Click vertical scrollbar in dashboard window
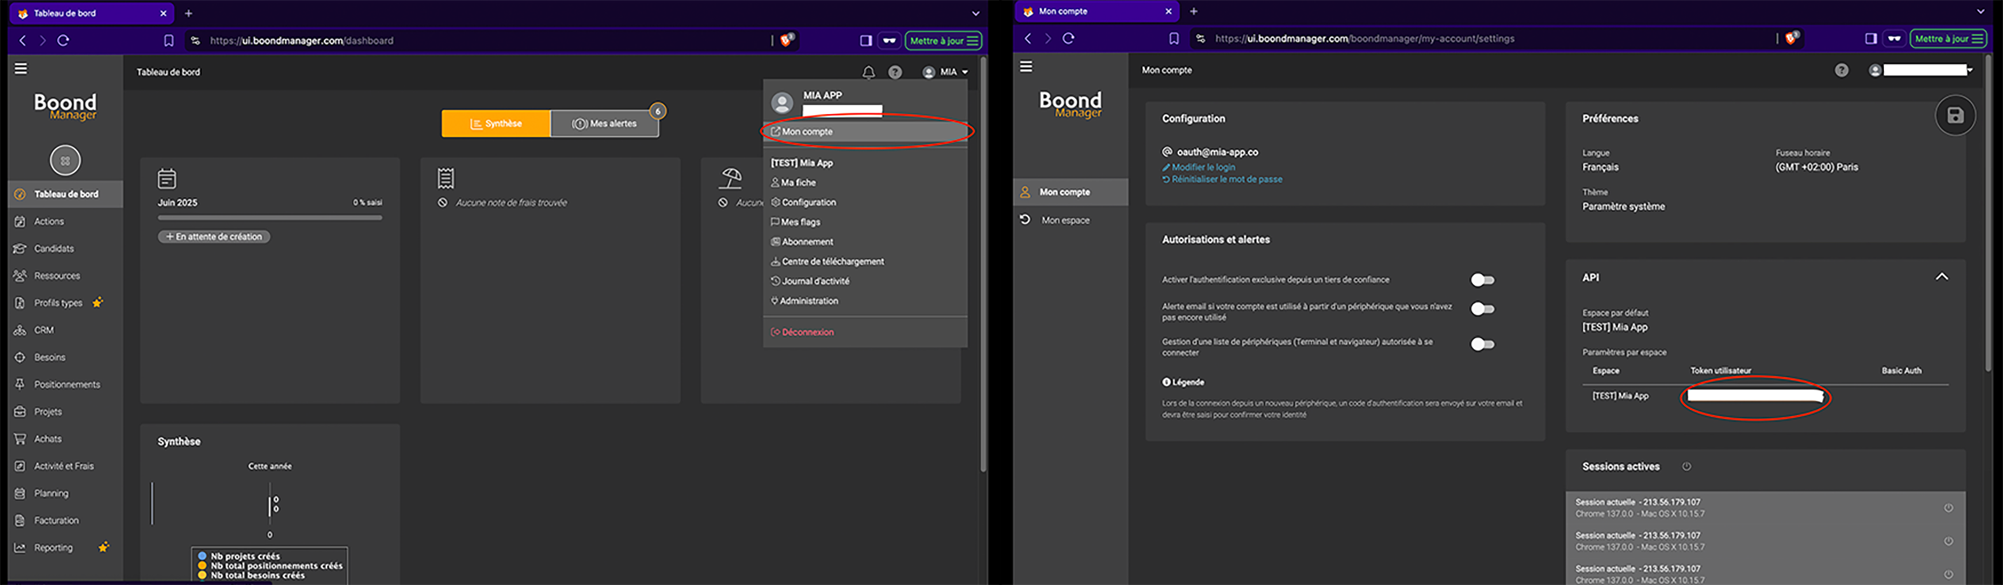The image size is (2003, 585). pos(983,264)
